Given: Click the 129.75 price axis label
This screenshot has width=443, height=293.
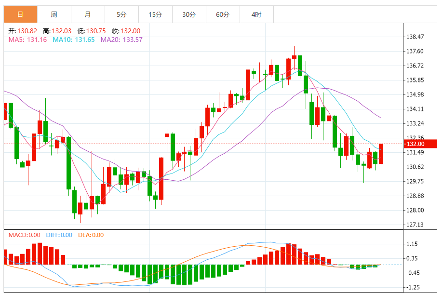Looking at the screenshot, I should 415,181.
